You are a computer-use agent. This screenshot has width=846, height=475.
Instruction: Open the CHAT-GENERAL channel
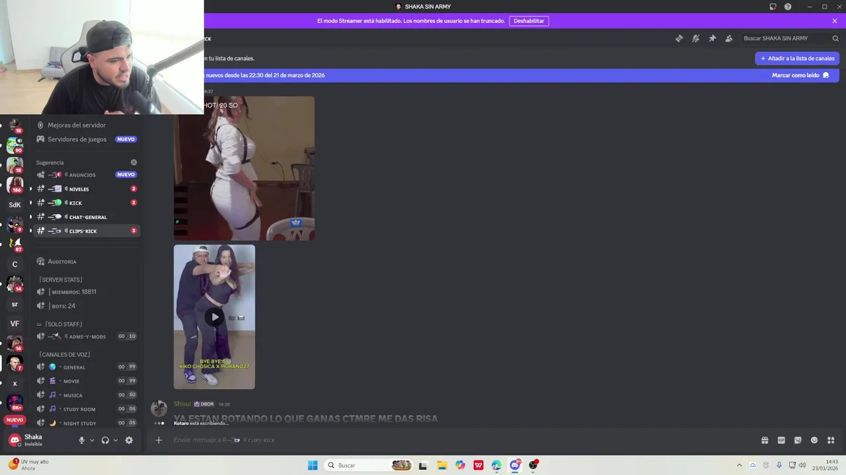(88, 217)
